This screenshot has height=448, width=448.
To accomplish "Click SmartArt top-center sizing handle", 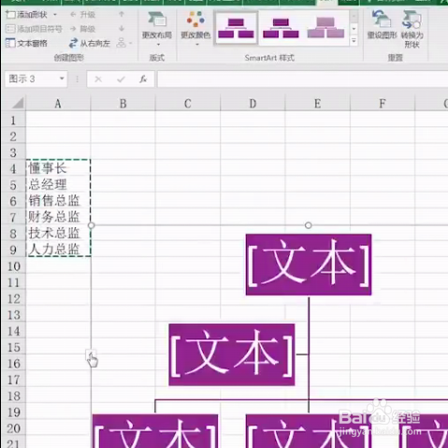I will 309,225.
